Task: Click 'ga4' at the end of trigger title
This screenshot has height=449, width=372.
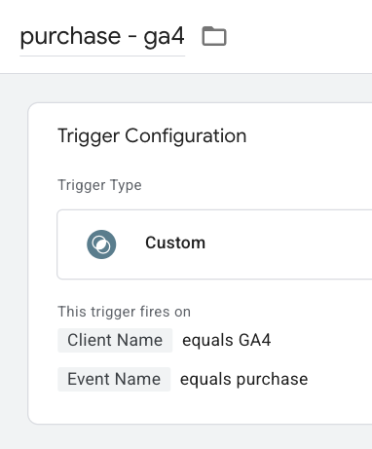Action: [164, 37]
